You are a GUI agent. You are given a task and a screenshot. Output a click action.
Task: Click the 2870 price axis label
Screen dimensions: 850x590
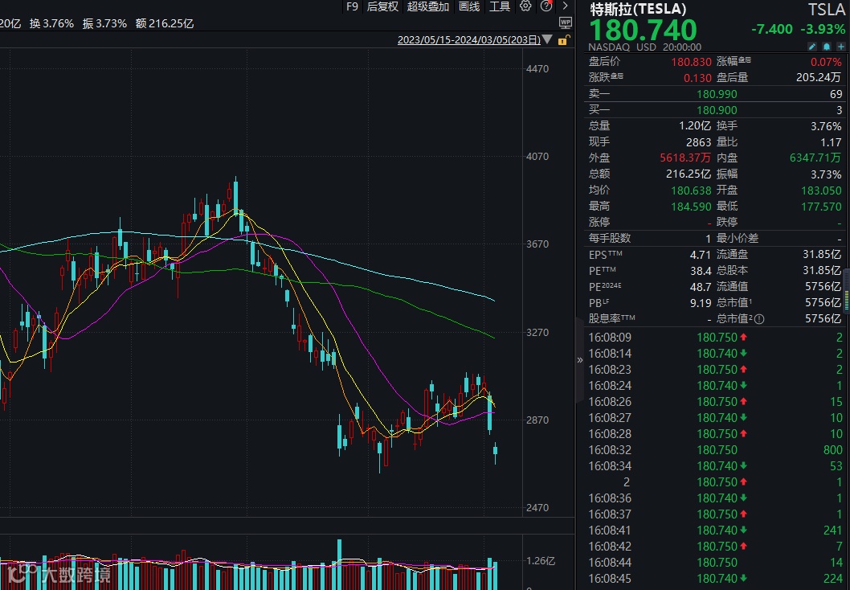[537, 420]
